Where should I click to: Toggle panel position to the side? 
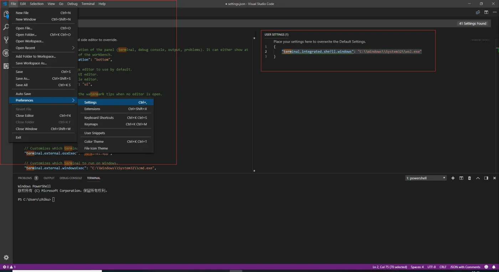486,178
